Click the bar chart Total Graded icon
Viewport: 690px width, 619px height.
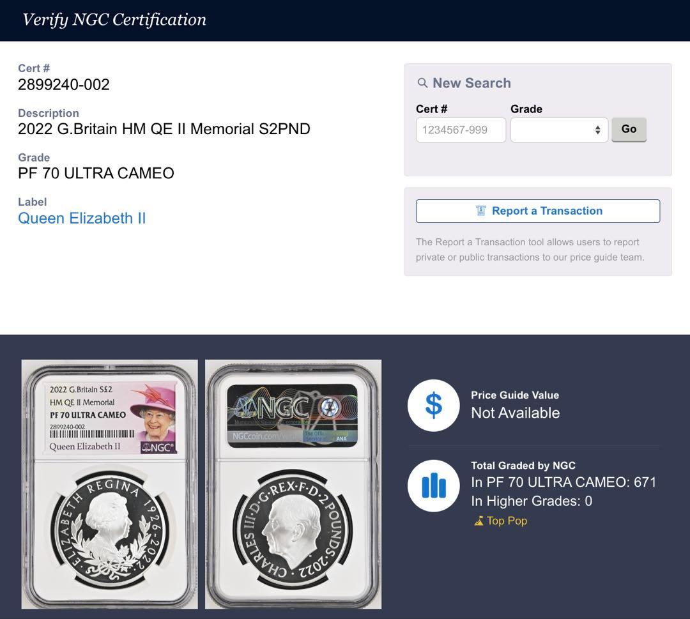tap(433, 486)
